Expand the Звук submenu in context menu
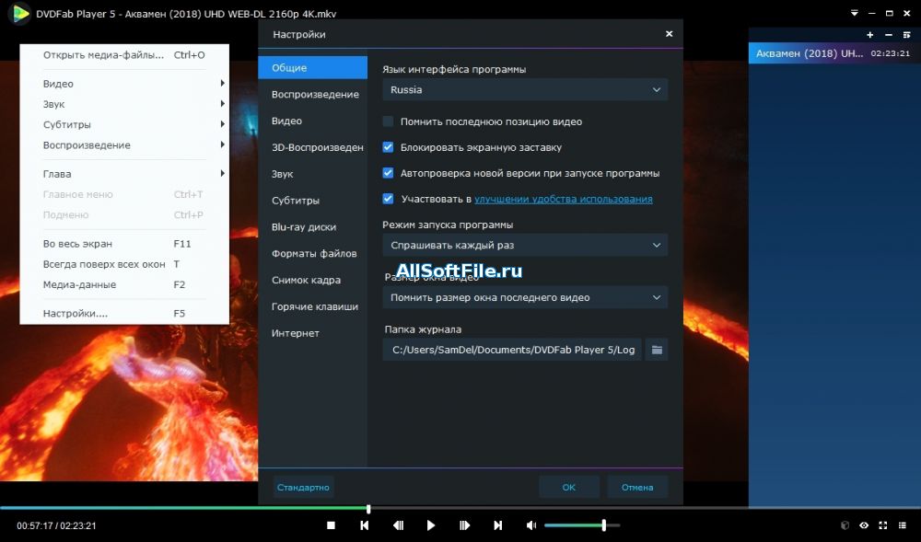 coord(124,104)
